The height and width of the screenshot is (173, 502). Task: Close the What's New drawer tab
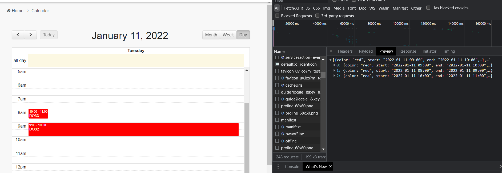(330, 166)
